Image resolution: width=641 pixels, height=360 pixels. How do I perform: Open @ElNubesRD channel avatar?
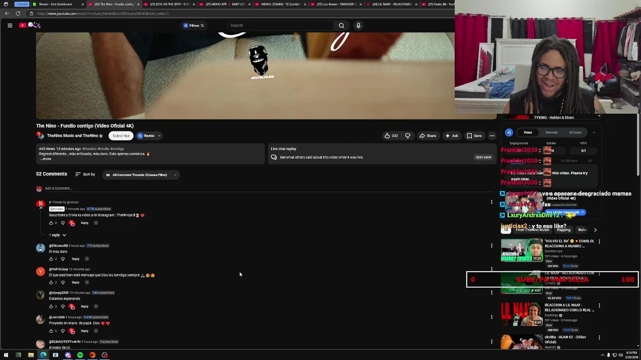click(40, 247)
